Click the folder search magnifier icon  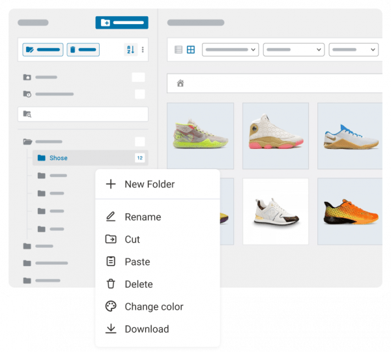tap(27, 115)
